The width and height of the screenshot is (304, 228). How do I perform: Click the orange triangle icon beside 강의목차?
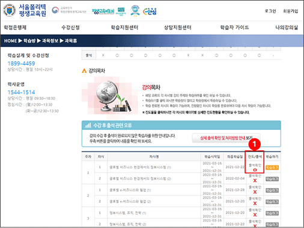click(x=84, y=70)
